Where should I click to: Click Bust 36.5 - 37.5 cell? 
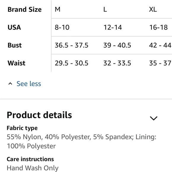pos(71,45)
